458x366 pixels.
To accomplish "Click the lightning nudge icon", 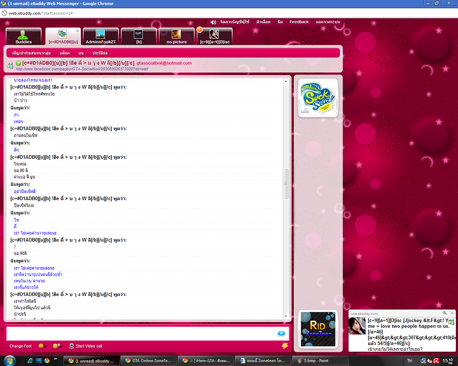I will pyautogui.click(x=285, y=346).
